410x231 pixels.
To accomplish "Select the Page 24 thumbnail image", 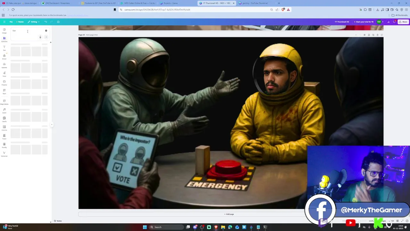I will (x=231, y=123).
